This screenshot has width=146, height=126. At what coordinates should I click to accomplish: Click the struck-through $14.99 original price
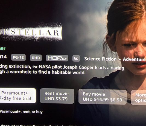[101, 100]
